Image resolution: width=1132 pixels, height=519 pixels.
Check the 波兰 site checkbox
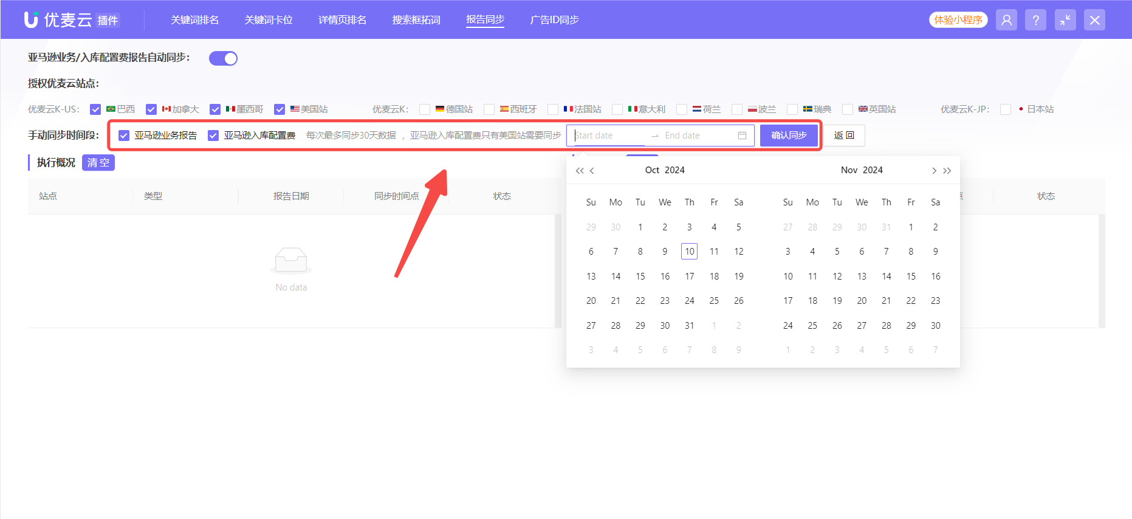737,109
